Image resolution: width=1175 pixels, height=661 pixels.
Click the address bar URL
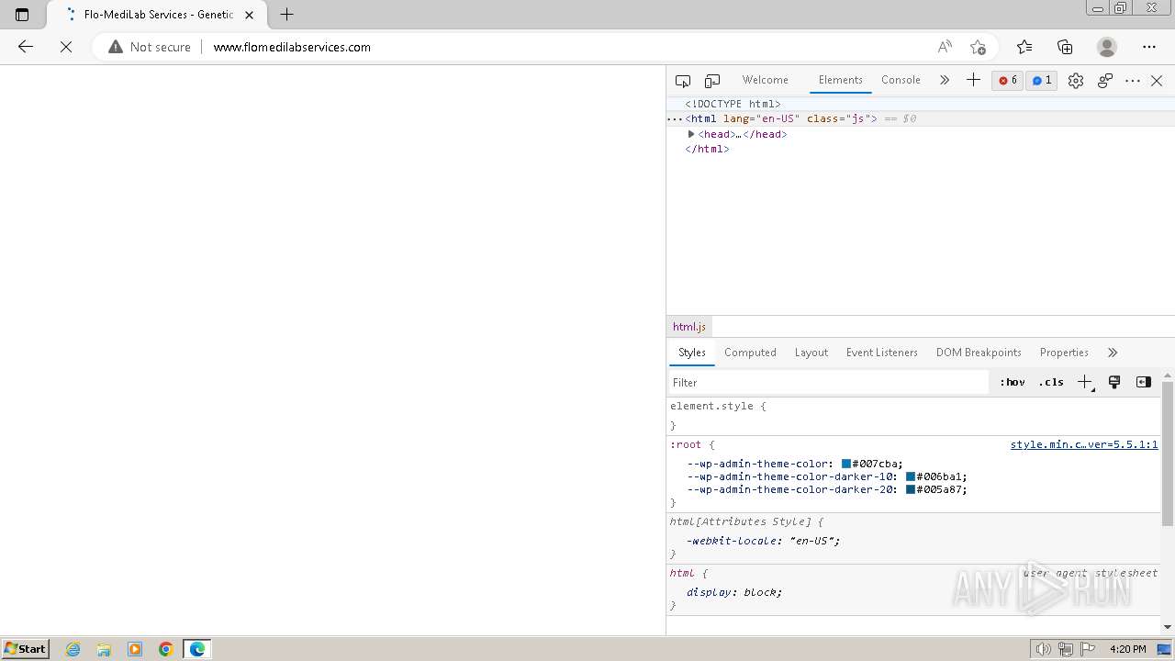click(292, 47)
